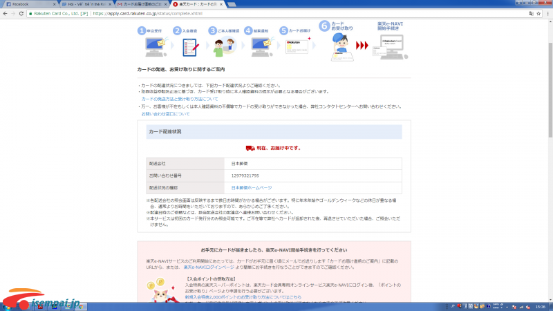
Task: Open the network signal tray icon
Action: [521, 307]
